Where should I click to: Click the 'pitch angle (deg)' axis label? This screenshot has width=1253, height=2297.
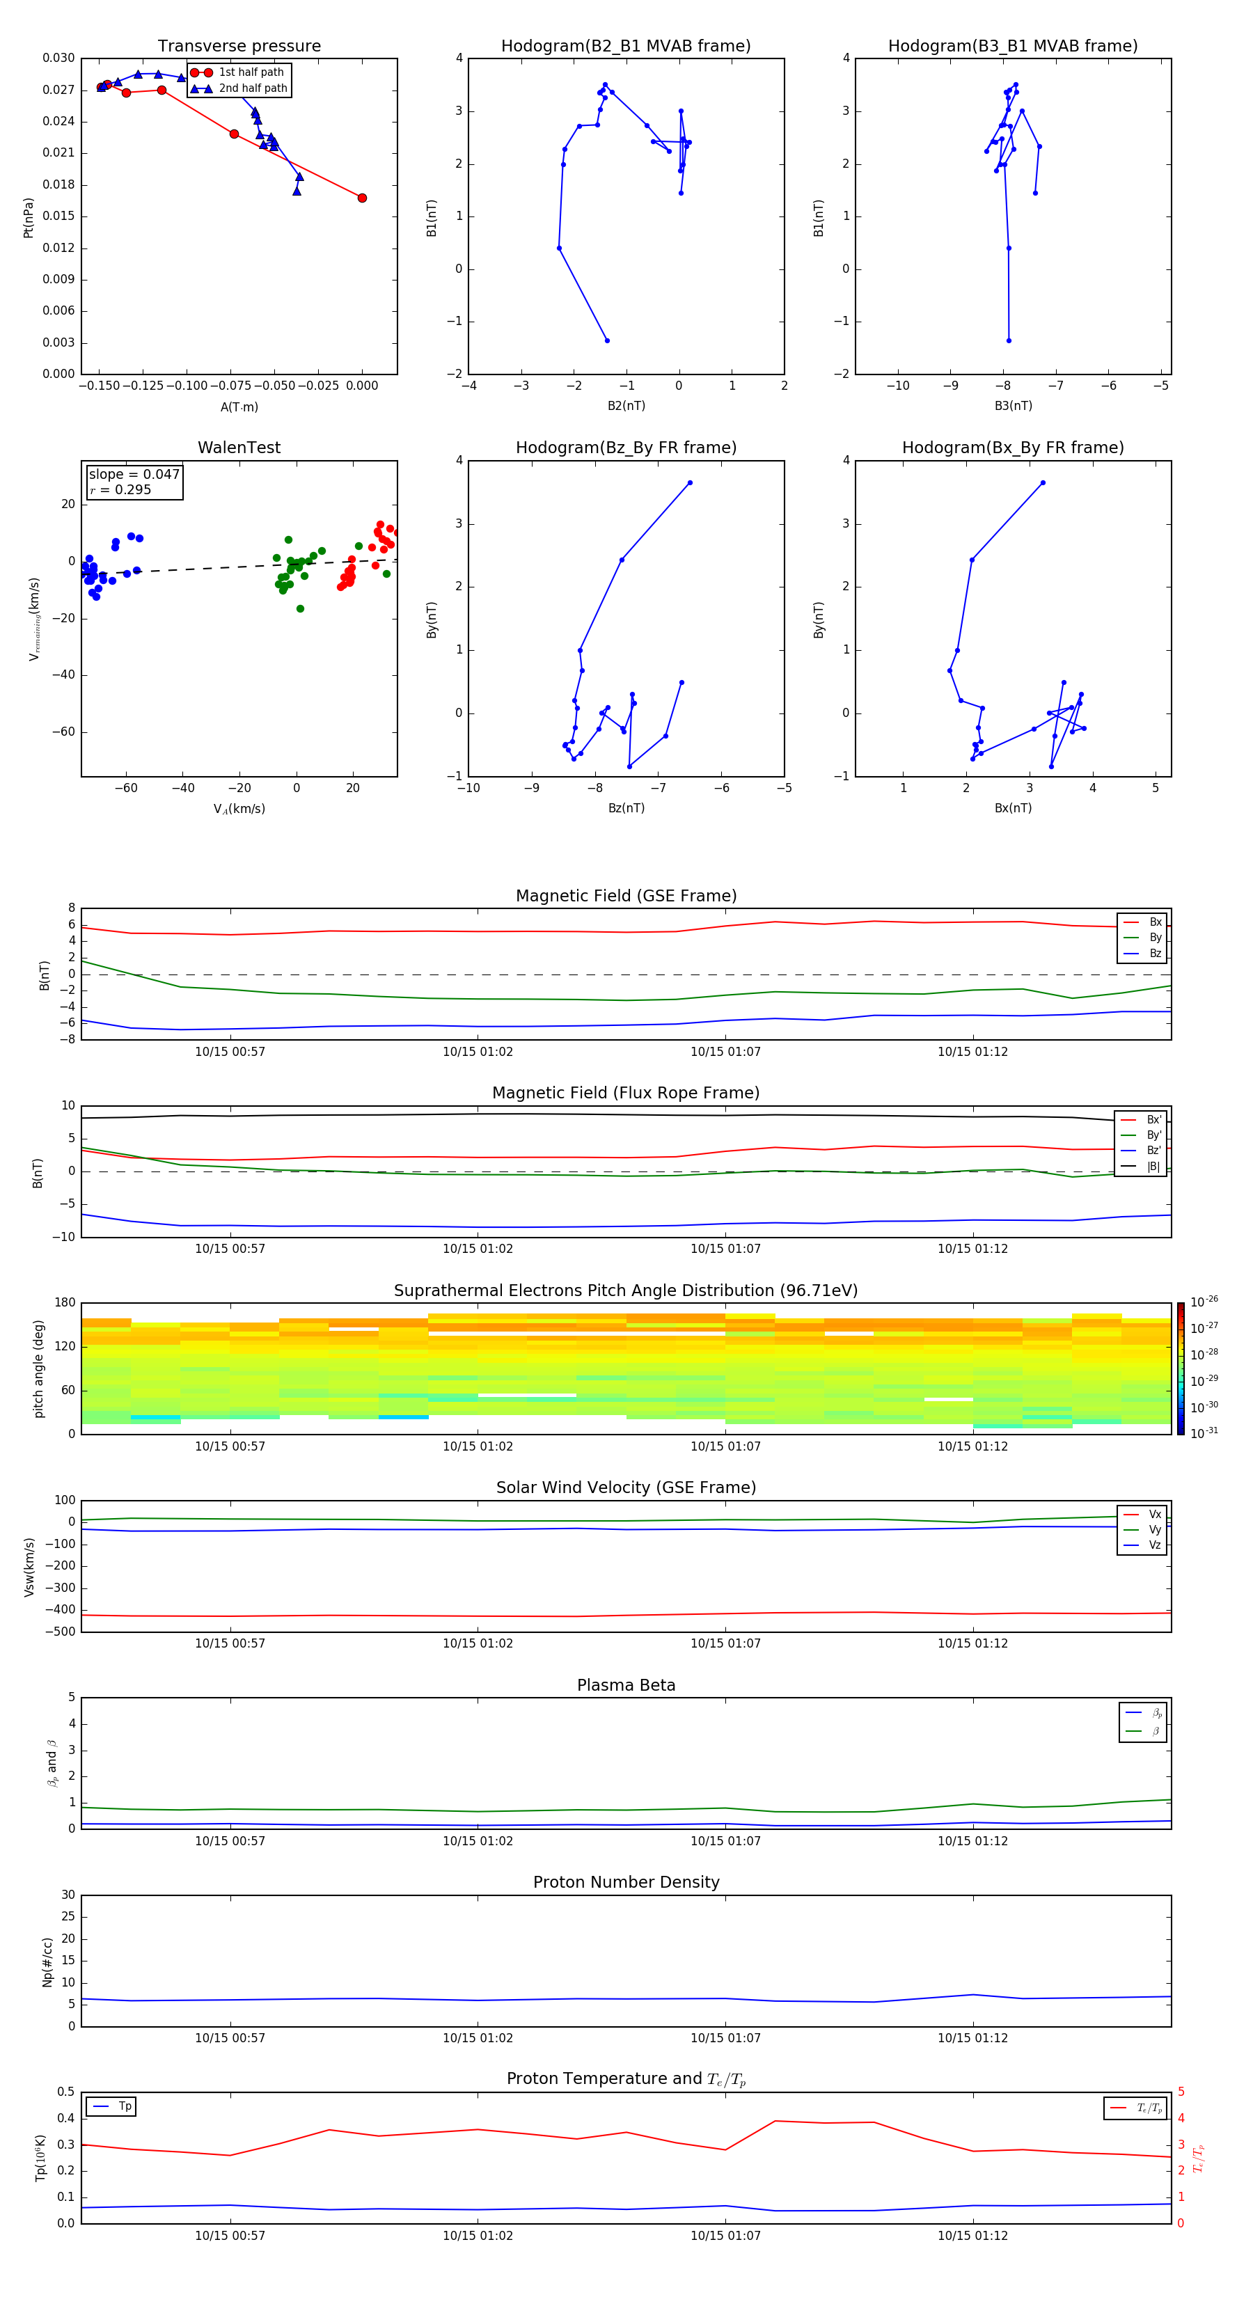(x=38, y=1368)
